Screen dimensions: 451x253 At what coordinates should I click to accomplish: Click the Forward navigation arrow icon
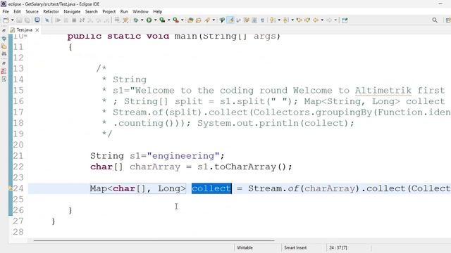pyautogui.click(x=329, y=20)
